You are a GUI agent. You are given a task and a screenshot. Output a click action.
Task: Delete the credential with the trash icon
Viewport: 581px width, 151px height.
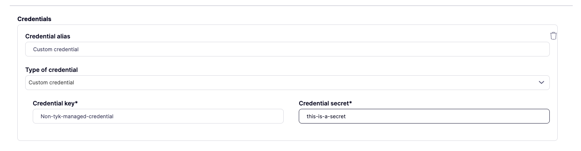coord(553,36)
